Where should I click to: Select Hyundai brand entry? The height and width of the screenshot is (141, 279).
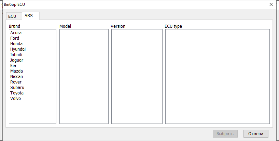click(18, 49)
